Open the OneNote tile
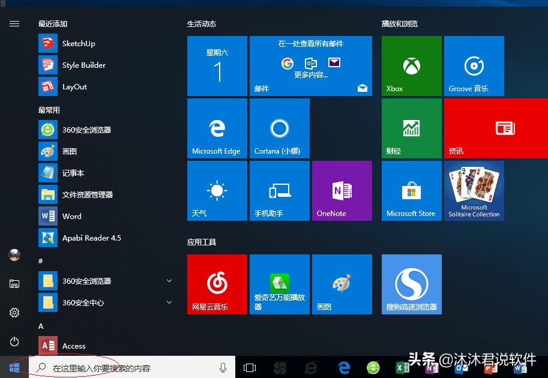The height and width of the screenshot is (378, 548). pos(342,191)
